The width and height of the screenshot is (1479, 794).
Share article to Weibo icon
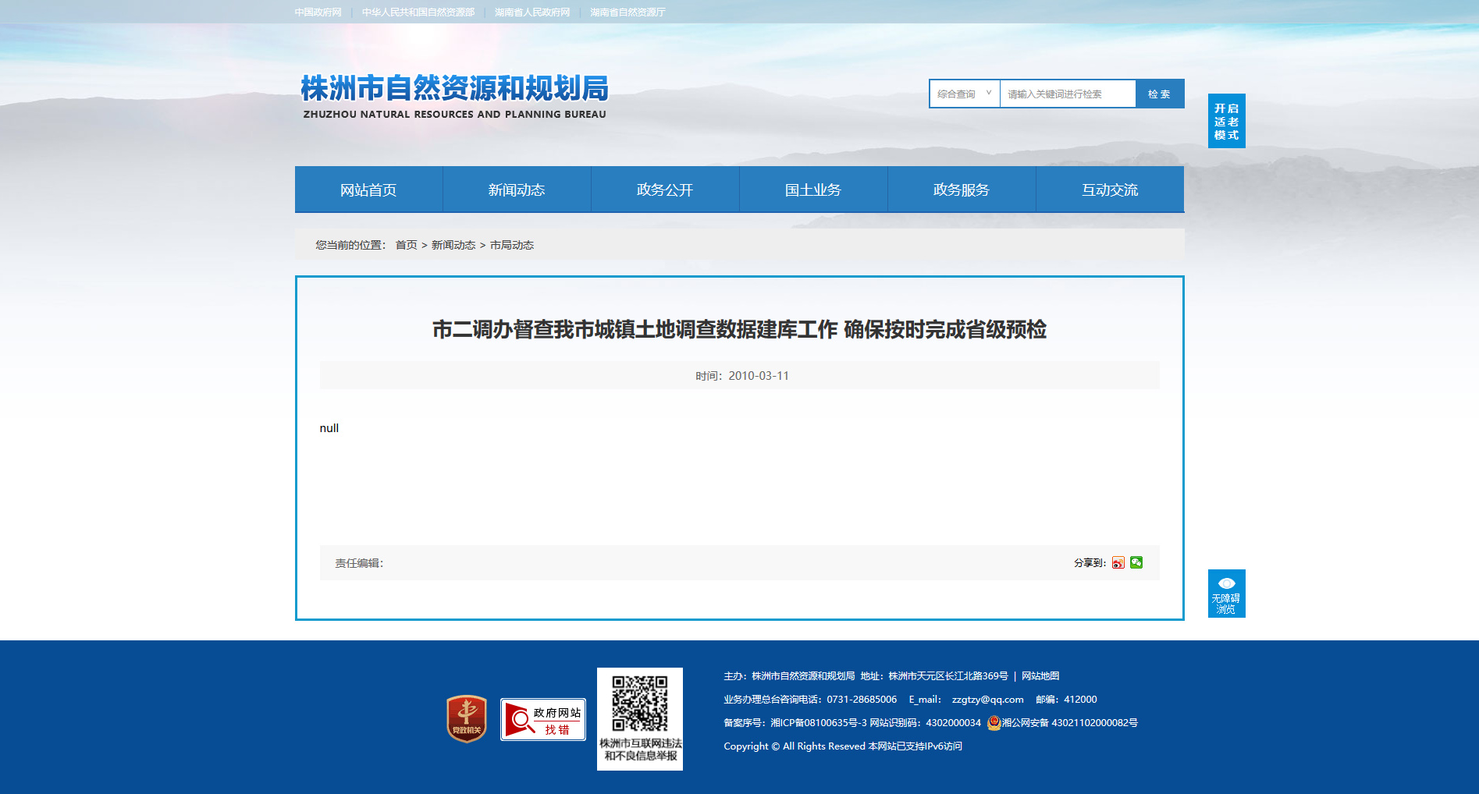click(1118, 562)
